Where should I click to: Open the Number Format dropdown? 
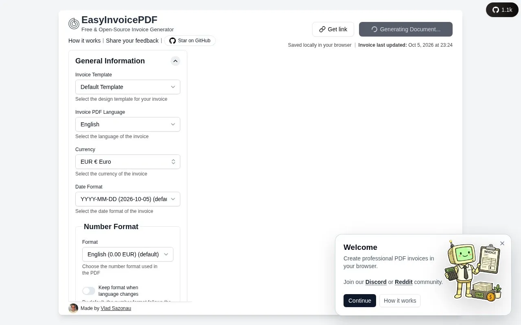(x=128, y=254)
